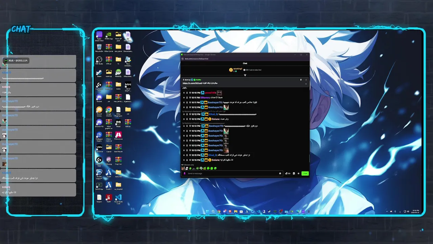
Task: Open the resources folder on desktop
Action: pyautogui.click(x=118, y=174)
